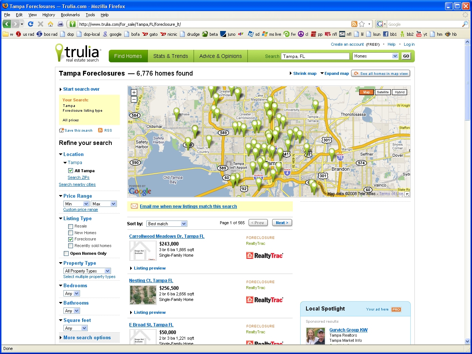Open the Bedrooms Any dropdown
Screen dimensions: 472x354
(x=72, y=294)
